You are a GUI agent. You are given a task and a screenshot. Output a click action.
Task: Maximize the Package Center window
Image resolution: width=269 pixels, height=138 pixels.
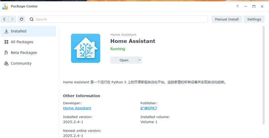click(x=254, y=6)
